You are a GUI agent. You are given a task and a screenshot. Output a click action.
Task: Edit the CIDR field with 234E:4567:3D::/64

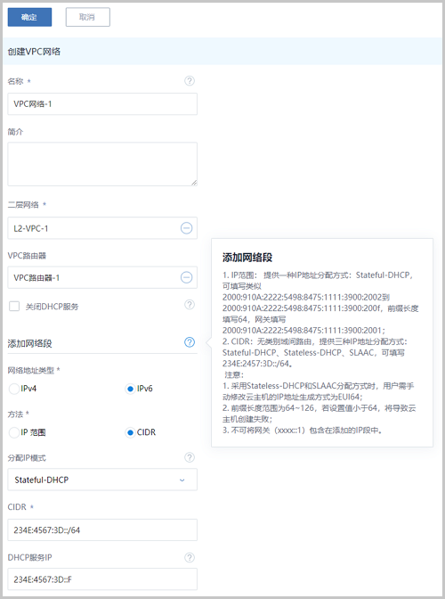pos(102,529)
